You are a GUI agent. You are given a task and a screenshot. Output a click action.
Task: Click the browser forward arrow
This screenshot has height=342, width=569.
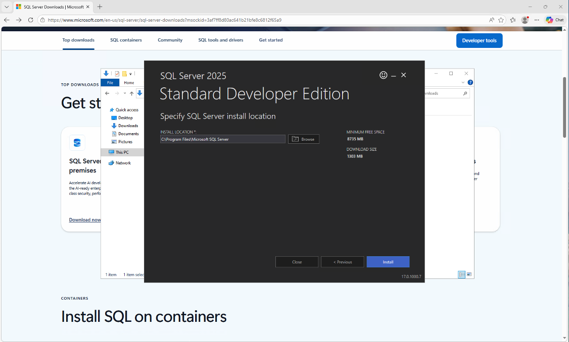point(19,20)
